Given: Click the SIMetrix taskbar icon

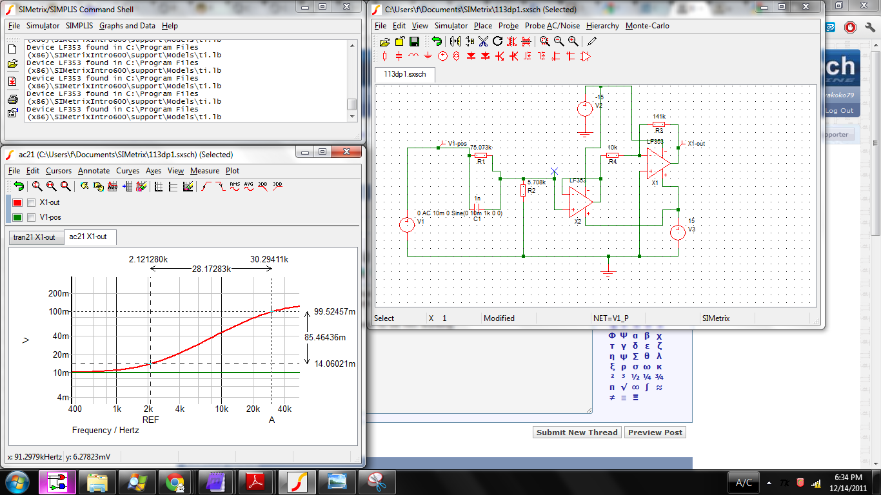Looking at the screenshot, I should point(297,482).
